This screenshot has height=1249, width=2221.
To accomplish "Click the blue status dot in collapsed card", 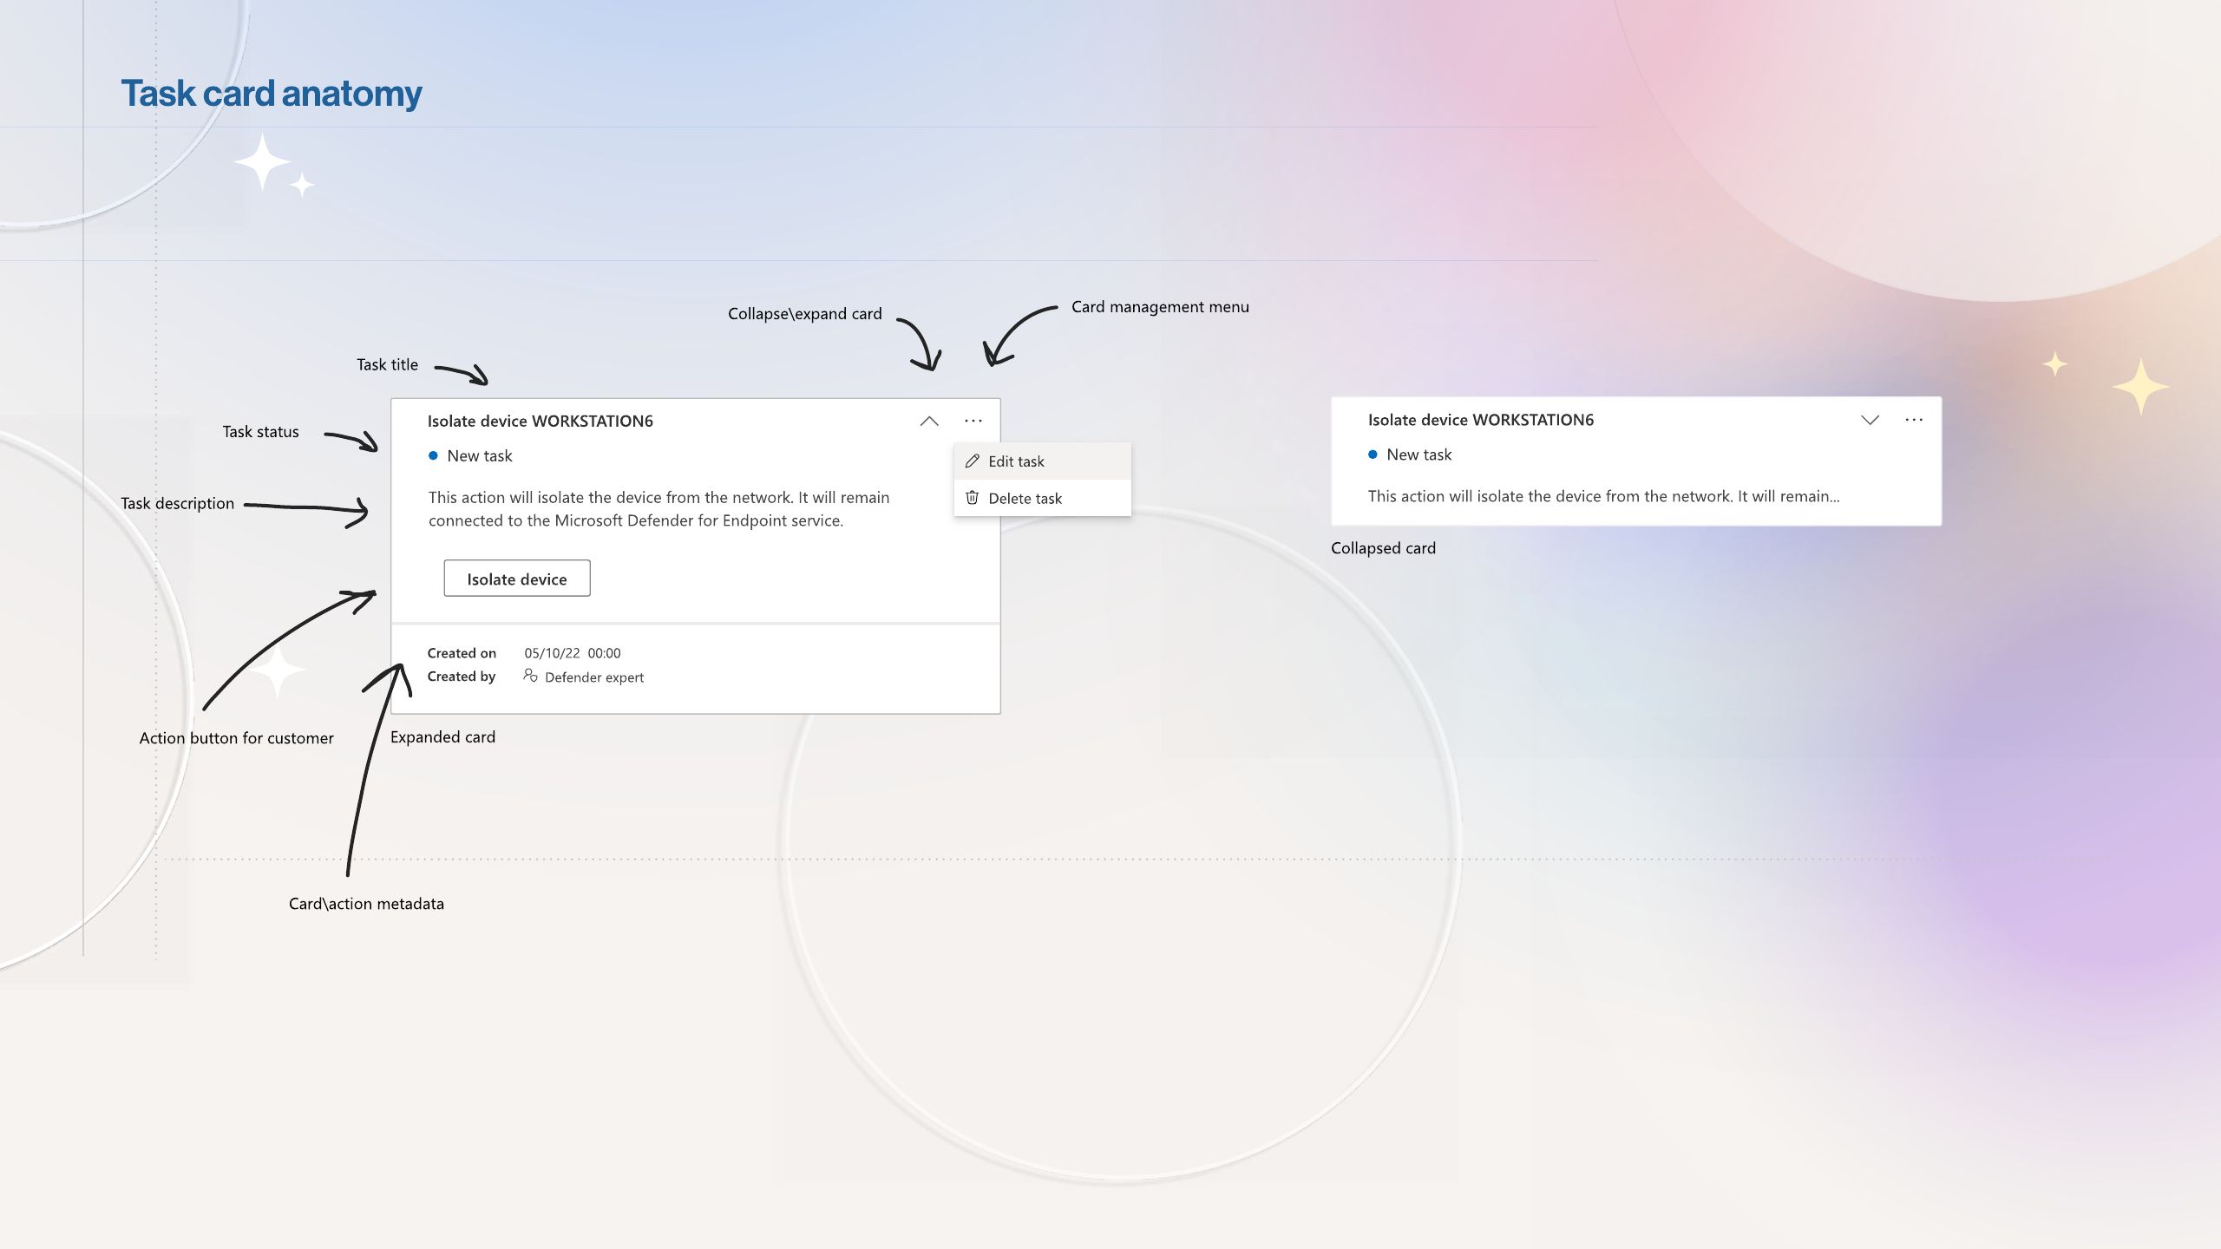I will coord(1373,454).
